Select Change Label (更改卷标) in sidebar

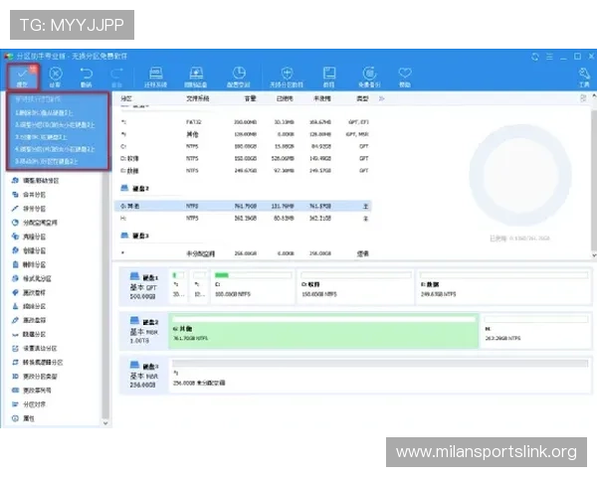pos(29,292)
